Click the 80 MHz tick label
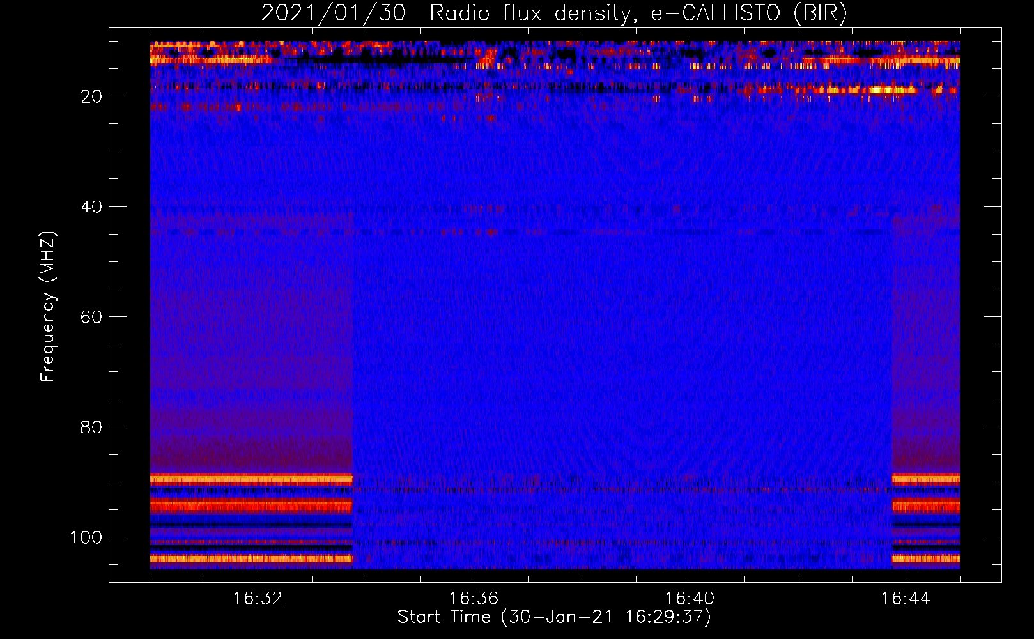The height and width of the screenshot is (639, 1034). (91, 427)
